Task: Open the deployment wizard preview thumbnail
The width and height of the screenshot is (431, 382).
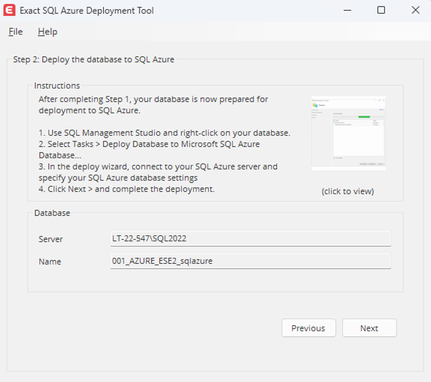Action: tap(348, 133)
